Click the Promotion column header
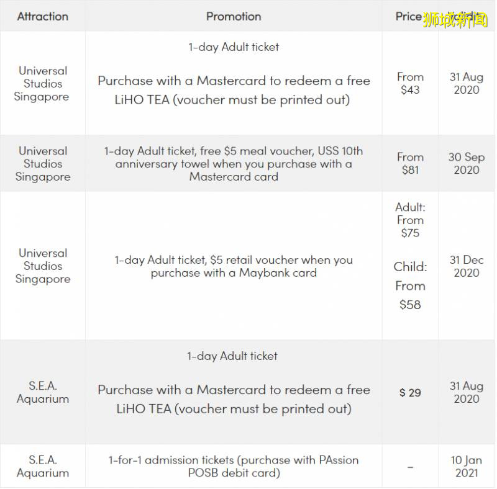The height and width of the screenshot is (489, 497). [x=234, y=17]
